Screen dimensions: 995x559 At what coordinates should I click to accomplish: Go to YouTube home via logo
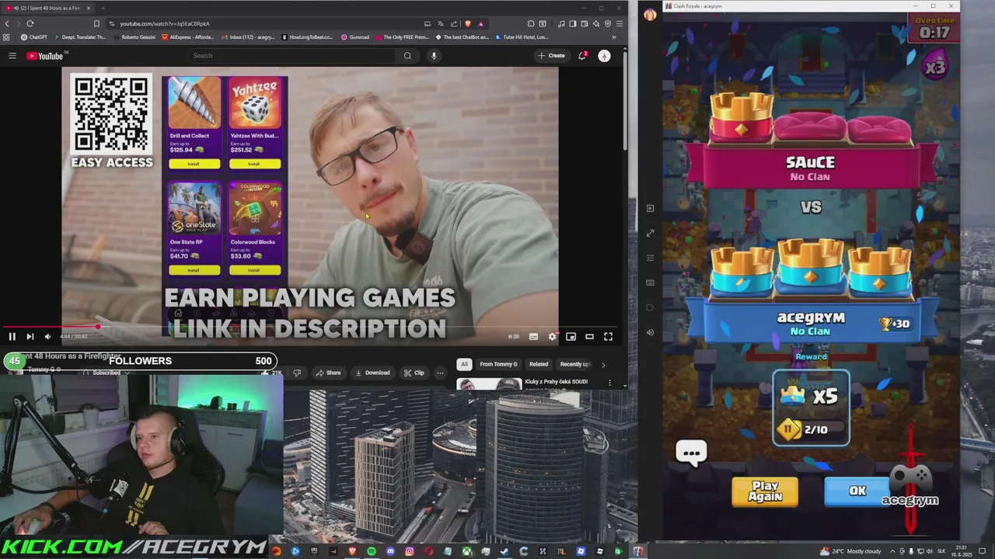coord(45,56)
